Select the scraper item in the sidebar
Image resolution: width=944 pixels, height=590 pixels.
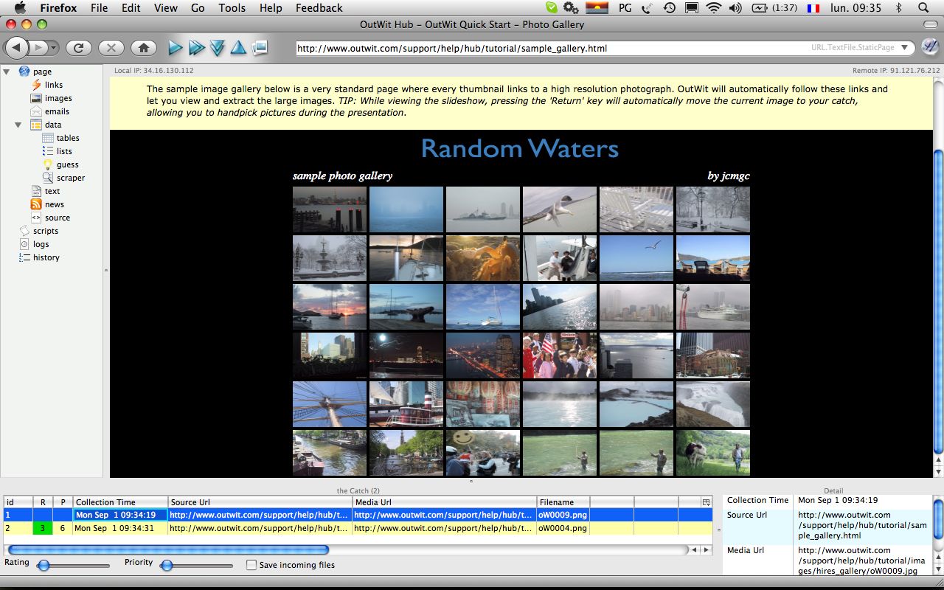(x=70, y=178)
